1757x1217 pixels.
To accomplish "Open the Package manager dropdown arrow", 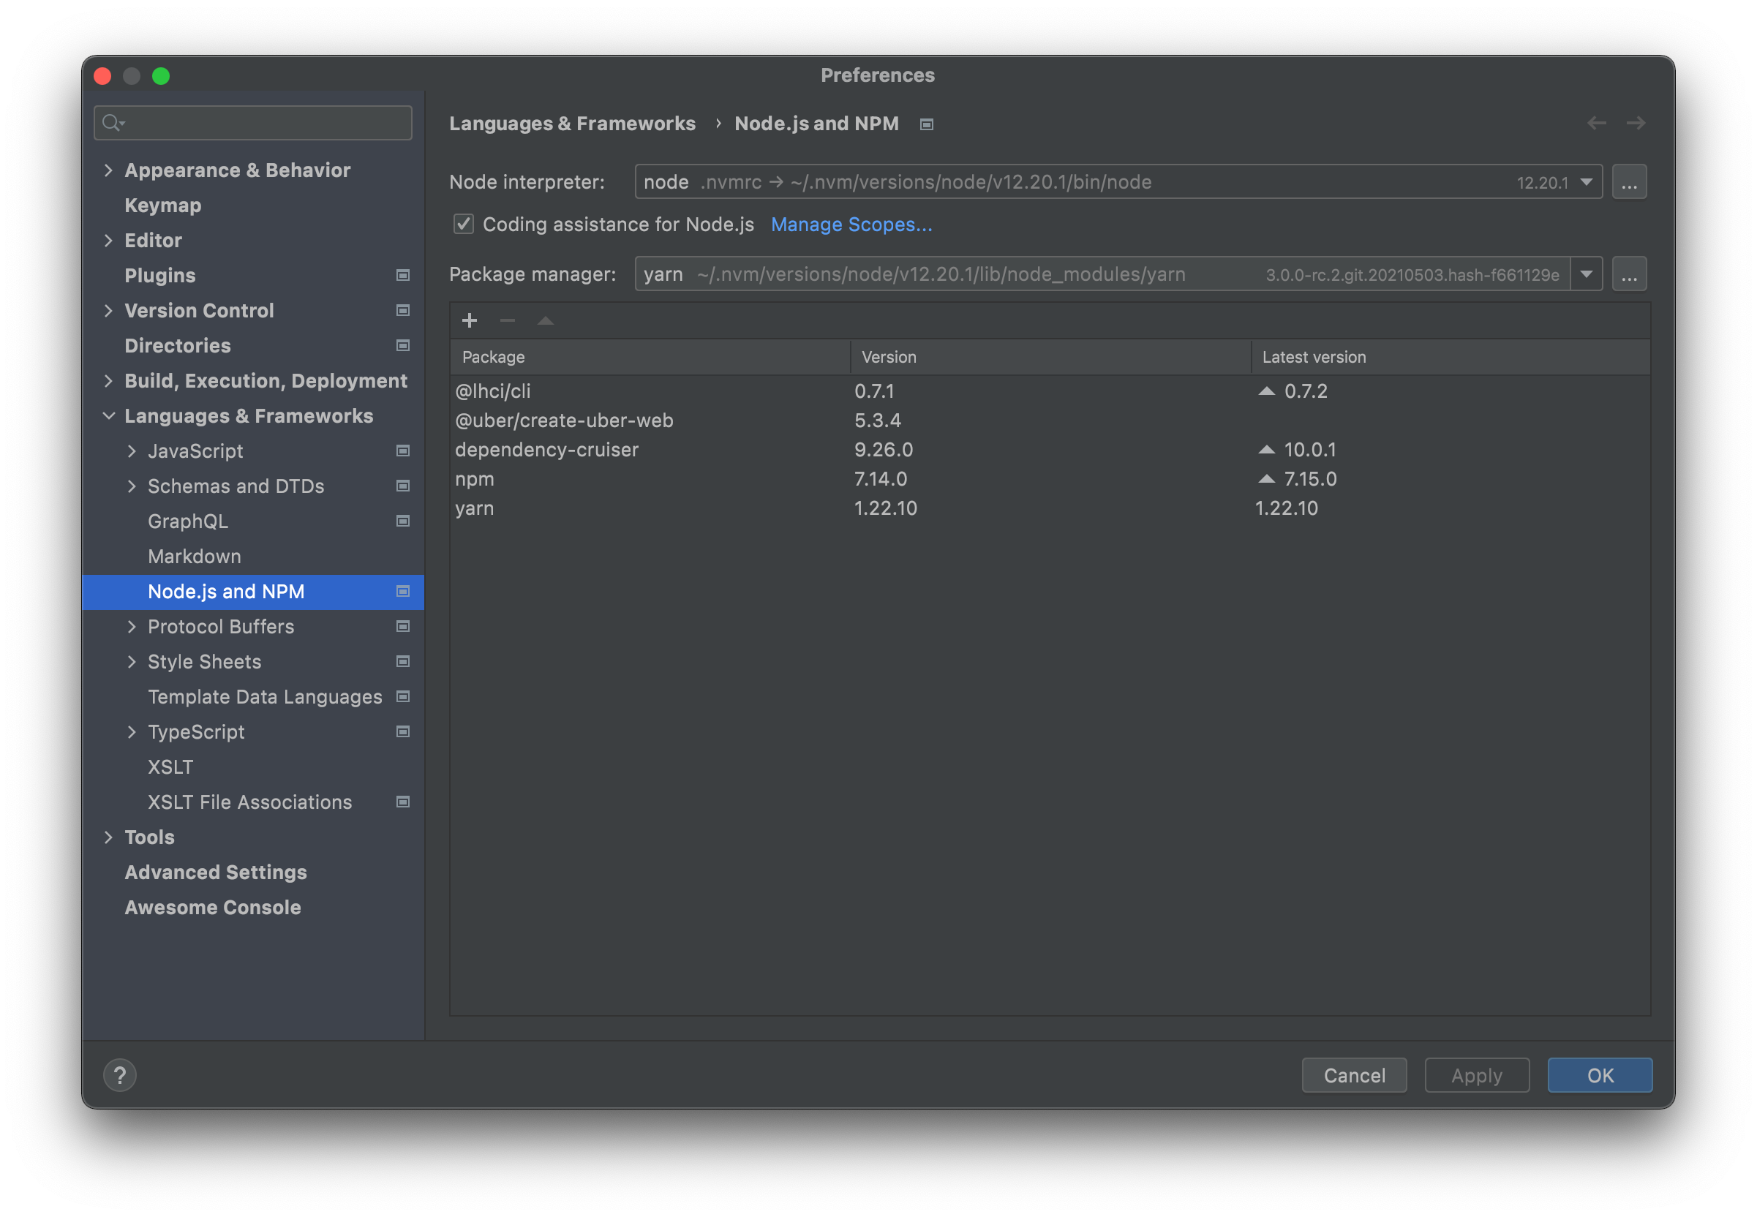I will pos(1586,274).
